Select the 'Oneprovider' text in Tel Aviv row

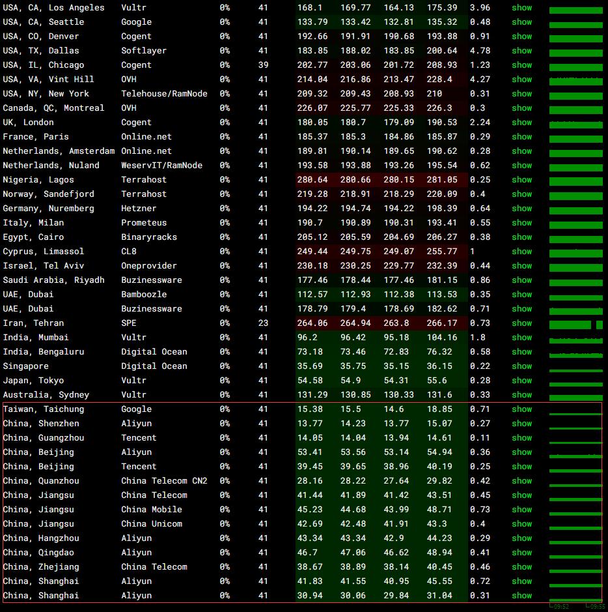149,266
